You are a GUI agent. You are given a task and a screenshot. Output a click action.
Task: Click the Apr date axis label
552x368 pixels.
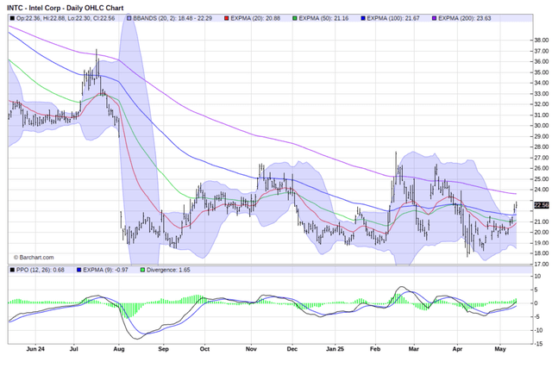(457, 349)
